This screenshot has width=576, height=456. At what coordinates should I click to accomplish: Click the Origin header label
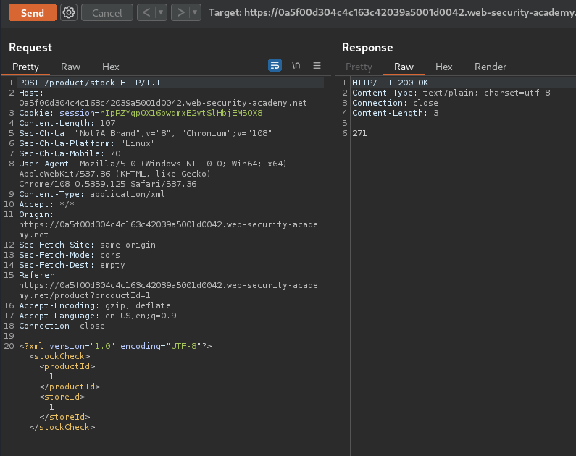tap(36, 214)
